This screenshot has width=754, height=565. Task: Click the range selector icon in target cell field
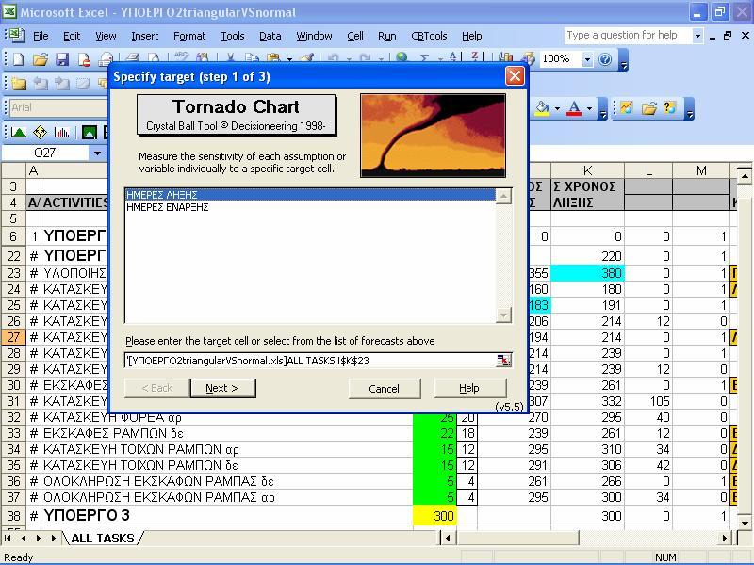pyautogui.click(x=503, y=361)
